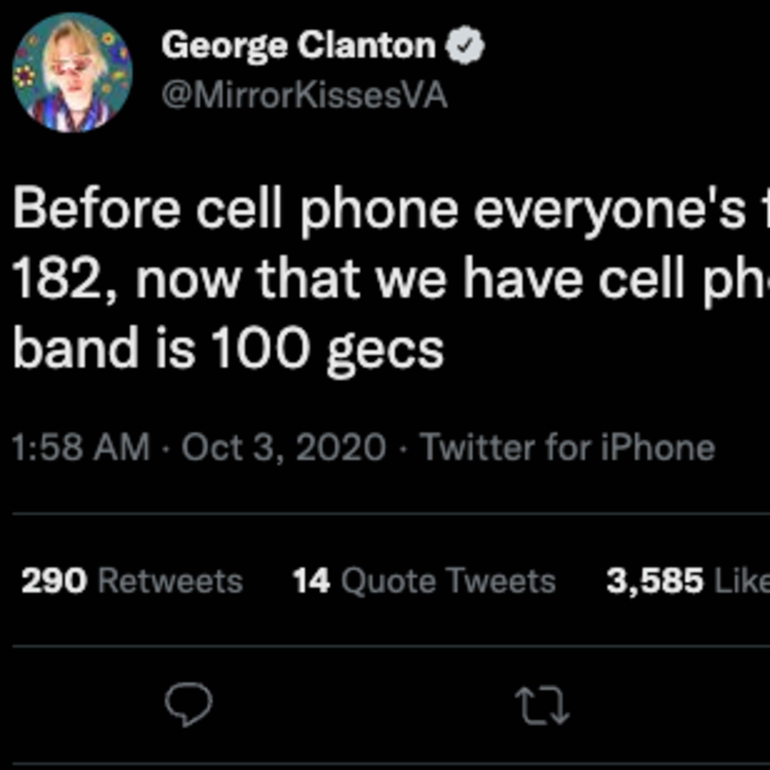This screenshot has width=770, height=770.
Task: Click the verified checkmark badge
Action: 465,45
